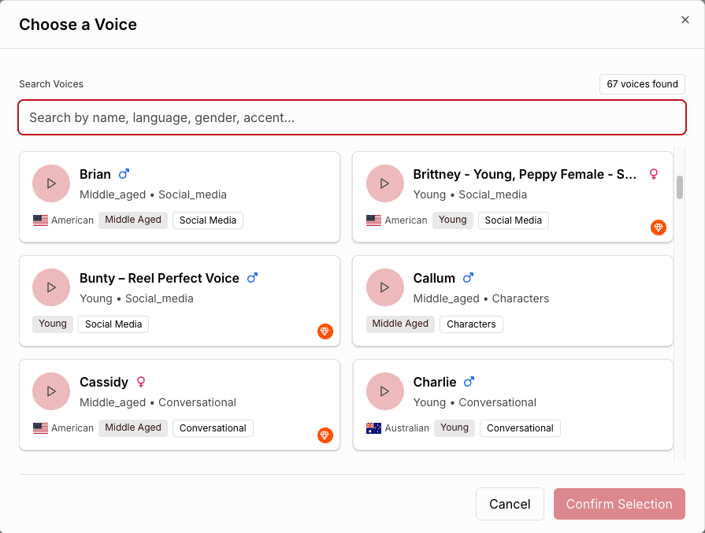Screen dimensions: 705x533
Task: Click the female gender icon beside Cassidy
Action: click(x=141, y=382)
